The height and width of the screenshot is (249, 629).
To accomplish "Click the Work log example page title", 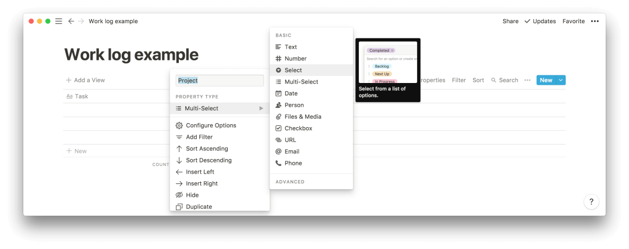I will [x=132, y=55].
